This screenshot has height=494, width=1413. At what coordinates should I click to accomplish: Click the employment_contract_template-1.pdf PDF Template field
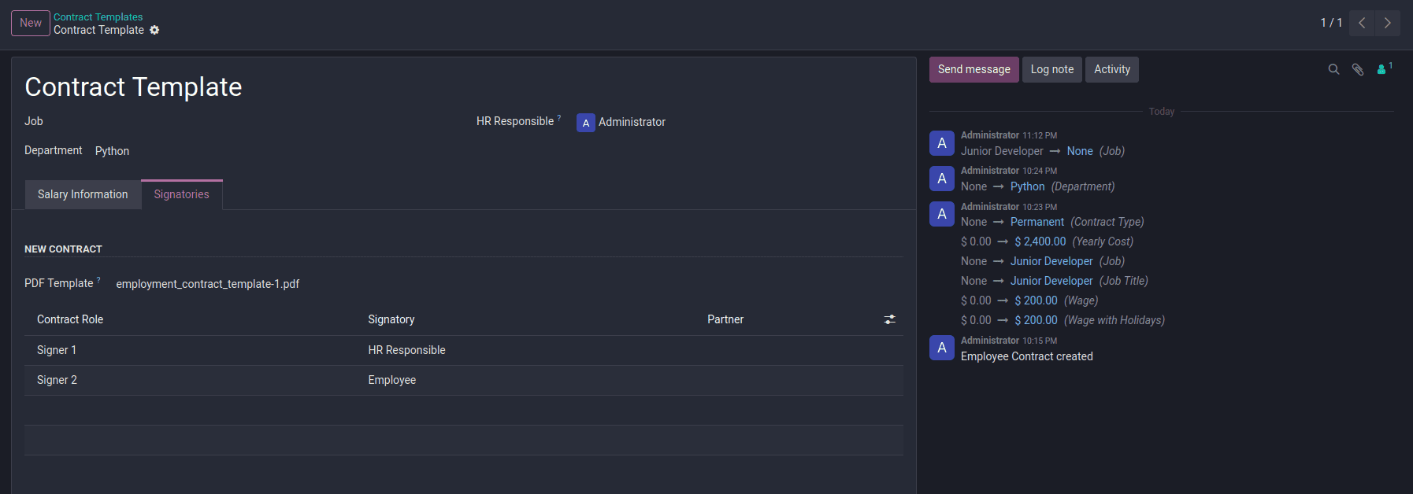pyautogui.click(x=208, y=284)
